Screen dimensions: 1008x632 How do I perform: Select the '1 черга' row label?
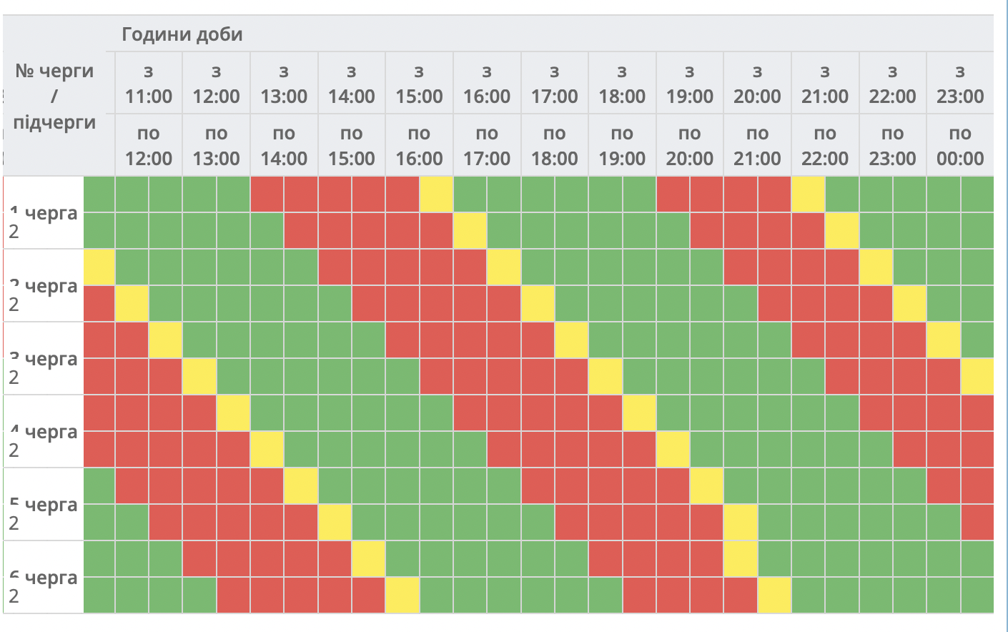(x=44, y=213)
